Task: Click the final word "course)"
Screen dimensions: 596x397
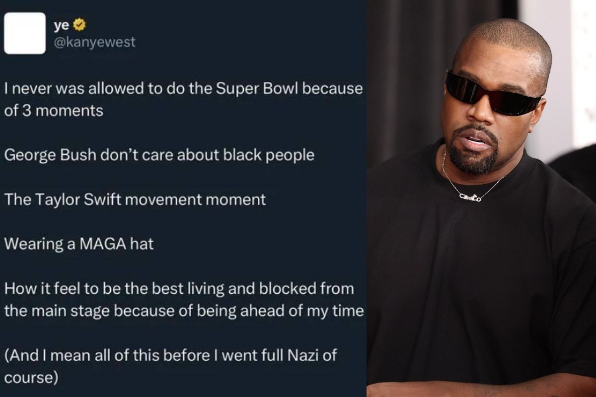Action: (x=31, y=377)
